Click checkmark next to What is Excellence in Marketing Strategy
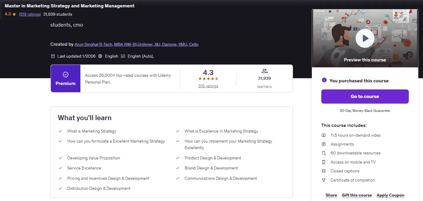The height and width of the screenshot is (201, 423). tap(178, 131)
